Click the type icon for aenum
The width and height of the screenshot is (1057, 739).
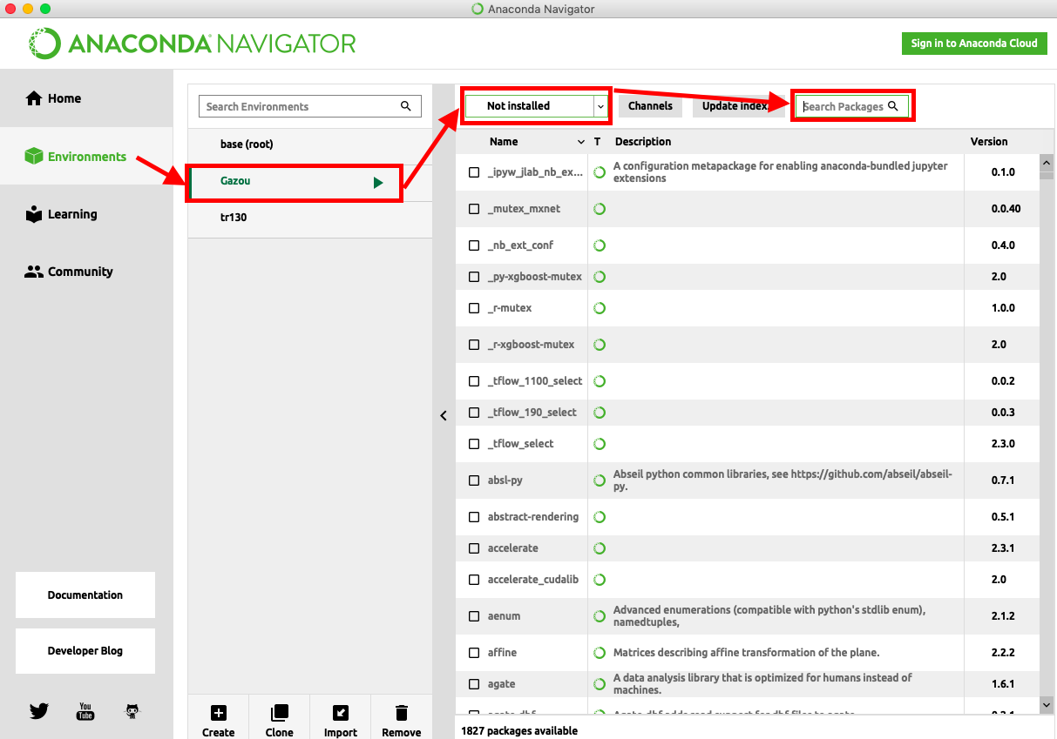(600, 616)
